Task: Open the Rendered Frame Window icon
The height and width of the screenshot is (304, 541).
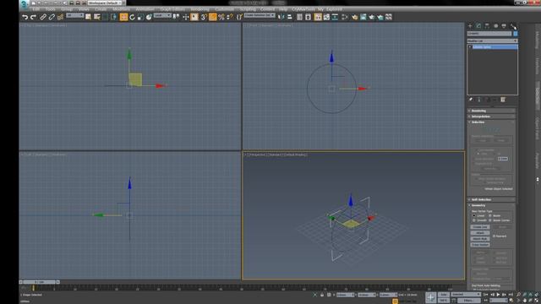Action: (x=363, y=17)
